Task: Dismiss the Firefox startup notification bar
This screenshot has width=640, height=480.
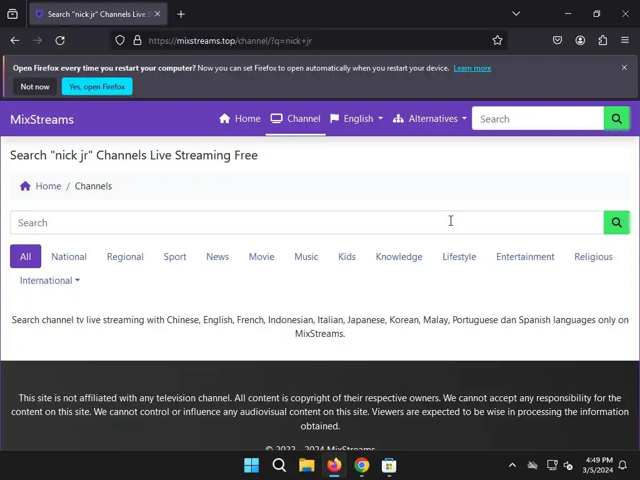Action: (x=624, y=67)
